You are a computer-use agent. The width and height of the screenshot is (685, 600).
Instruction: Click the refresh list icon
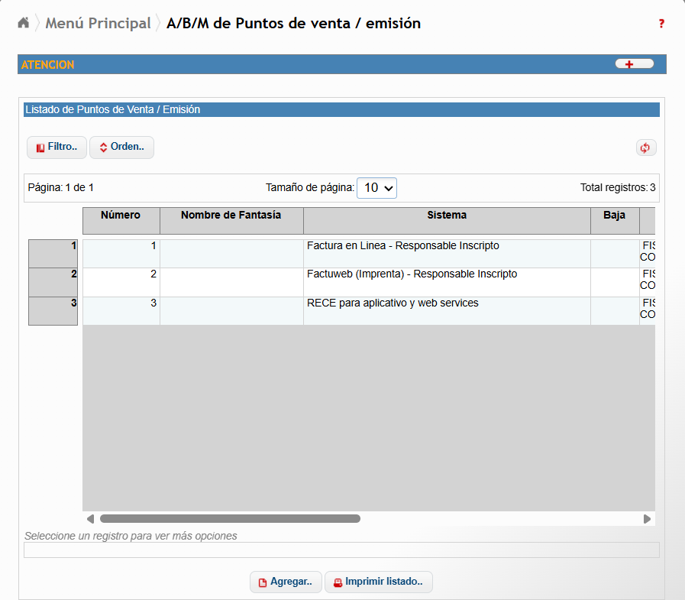pyautogui.click(x=646, y=148)
